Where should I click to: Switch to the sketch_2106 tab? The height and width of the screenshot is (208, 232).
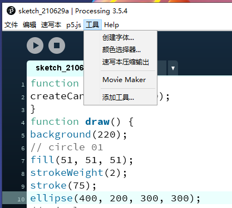pos(56,68)
